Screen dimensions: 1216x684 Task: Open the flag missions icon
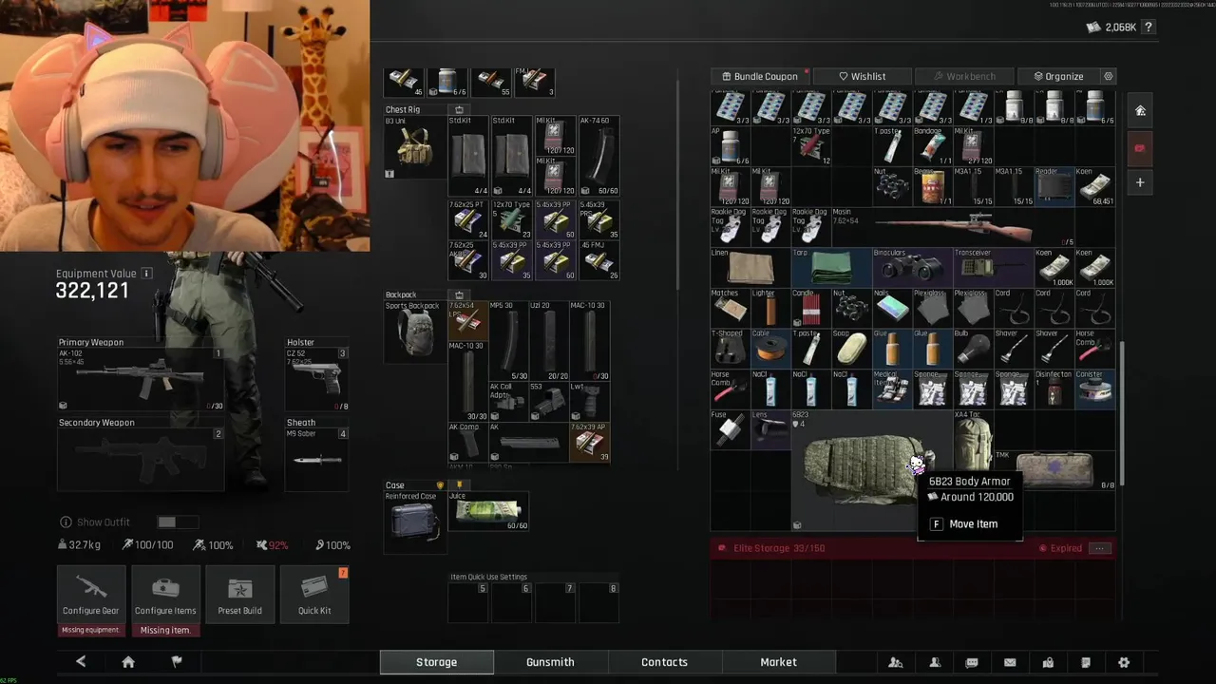pos(177,662)
